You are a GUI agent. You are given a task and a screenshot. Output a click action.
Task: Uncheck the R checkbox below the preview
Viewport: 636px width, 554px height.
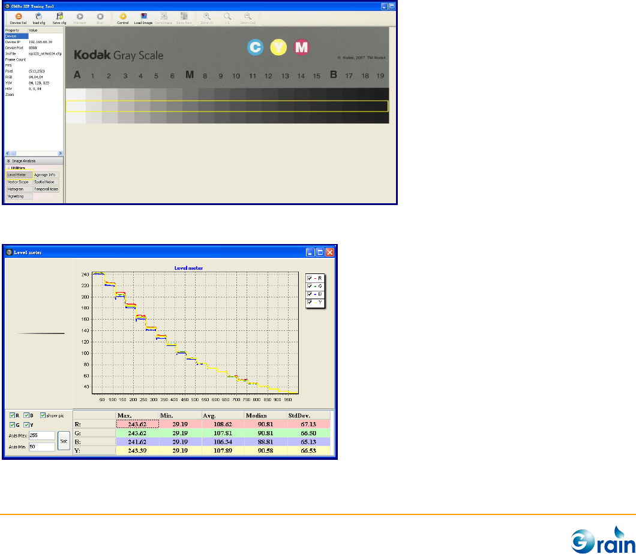point(12,415)
